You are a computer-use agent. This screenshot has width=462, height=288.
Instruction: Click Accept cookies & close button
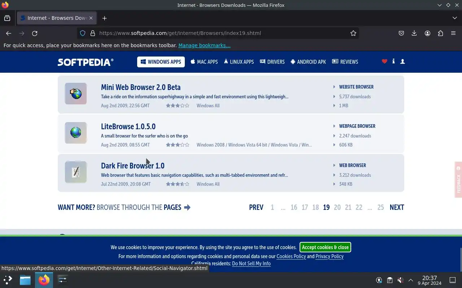[325, 247]
